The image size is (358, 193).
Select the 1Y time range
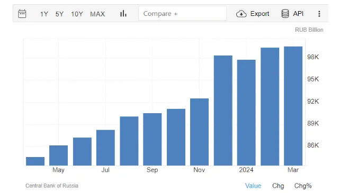click(x=44, y=14)
